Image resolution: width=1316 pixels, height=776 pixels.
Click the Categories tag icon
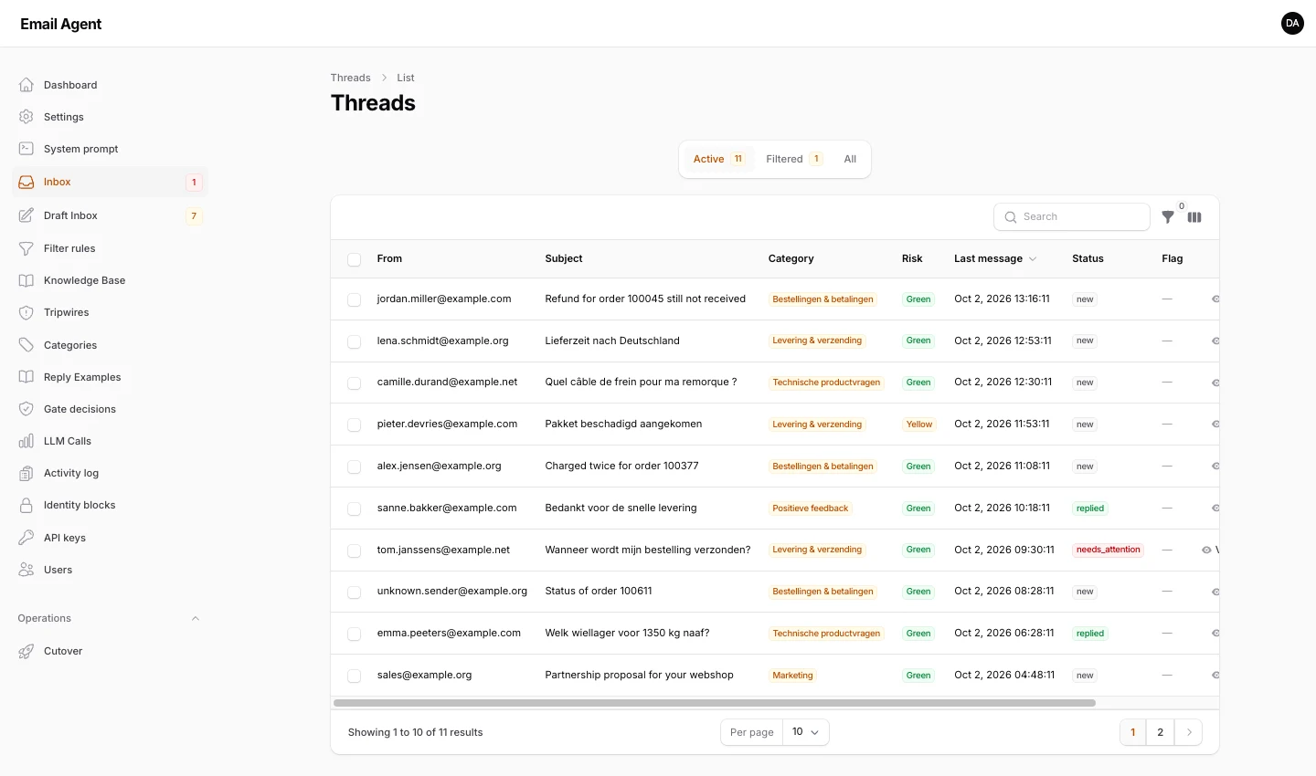[27, 345]
